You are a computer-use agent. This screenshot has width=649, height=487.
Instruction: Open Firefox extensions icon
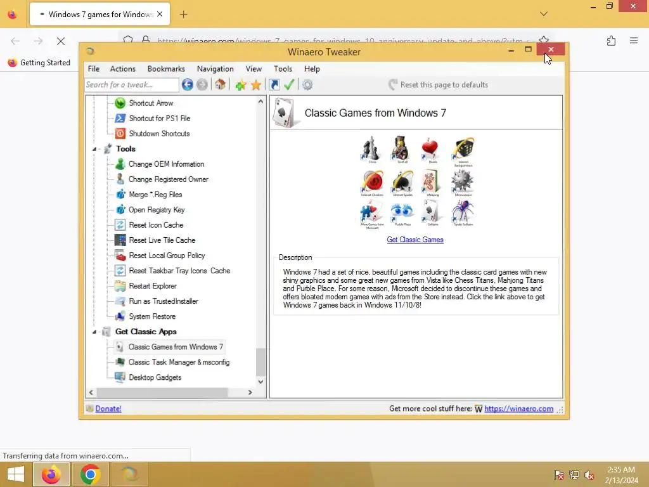(611, 41)
